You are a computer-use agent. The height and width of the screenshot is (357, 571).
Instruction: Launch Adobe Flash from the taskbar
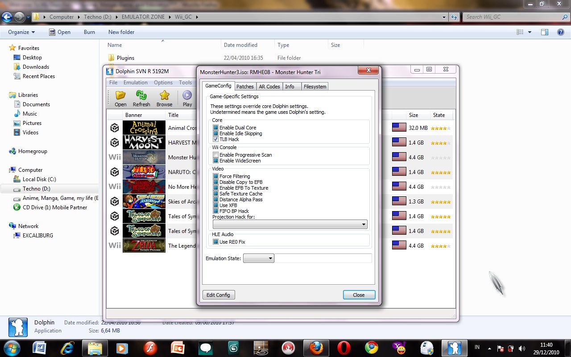tap(149, 348)
